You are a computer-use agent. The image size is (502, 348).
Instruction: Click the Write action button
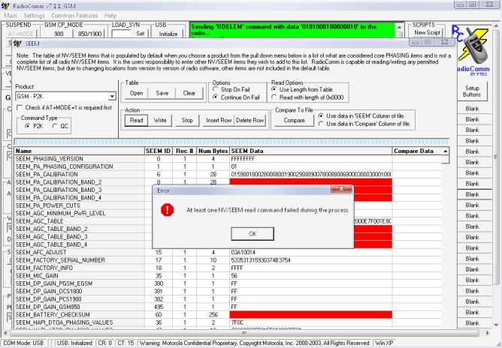[160, 120]
